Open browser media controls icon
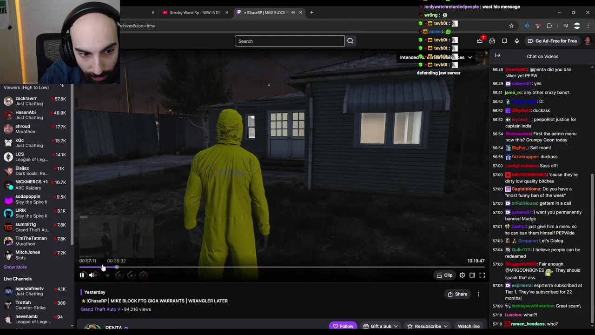Viewport: 595px width, 335px height. (566, 26)
